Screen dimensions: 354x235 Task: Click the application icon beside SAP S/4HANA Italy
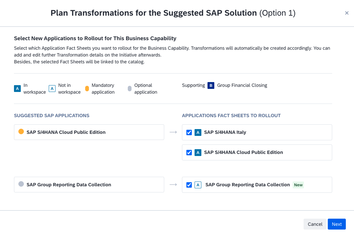pyautogui.click(x=198, y=132)
